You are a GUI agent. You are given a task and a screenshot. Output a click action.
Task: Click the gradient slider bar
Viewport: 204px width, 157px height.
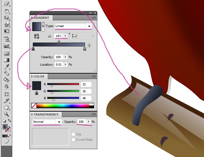tap(59, 45)
